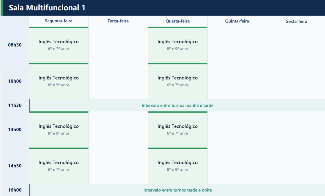325x196 pixels.
Task: Select Monday 14h30 Inglês Tecnológico 6º e 7º anos
Action: pos(59,166)
